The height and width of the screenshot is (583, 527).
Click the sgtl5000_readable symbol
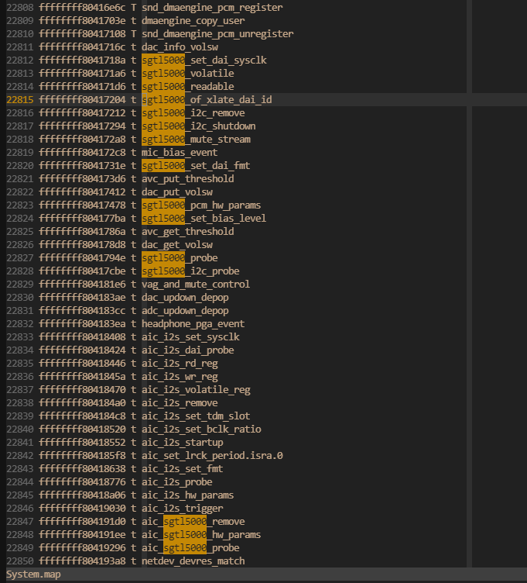188,87
